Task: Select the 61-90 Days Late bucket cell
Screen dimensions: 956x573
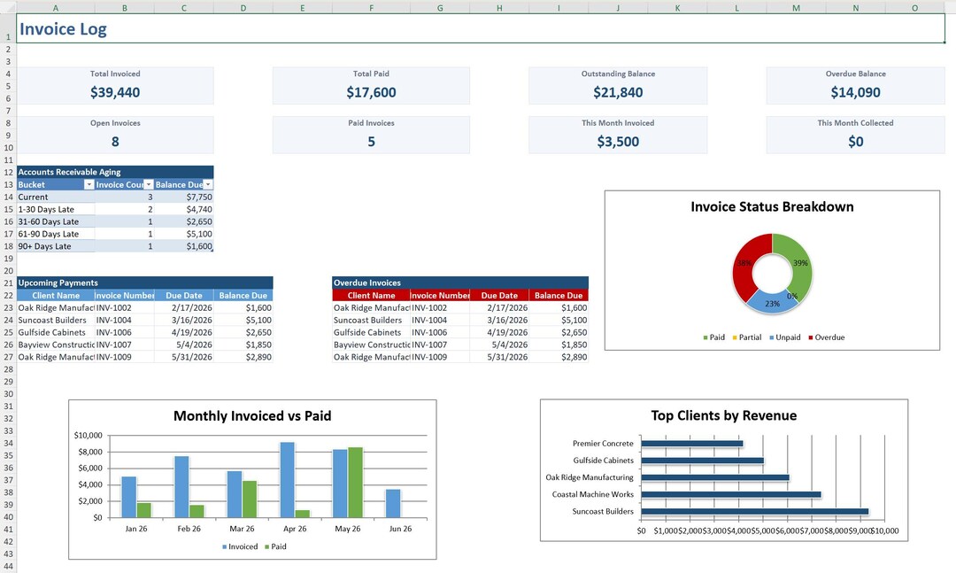Action: tap(56, 234)
